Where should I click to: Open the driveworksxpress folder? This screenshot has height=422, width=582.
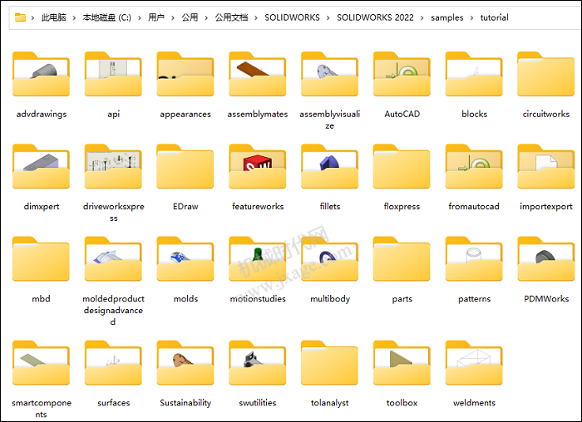pyautogui.click(x=113, y=166)
